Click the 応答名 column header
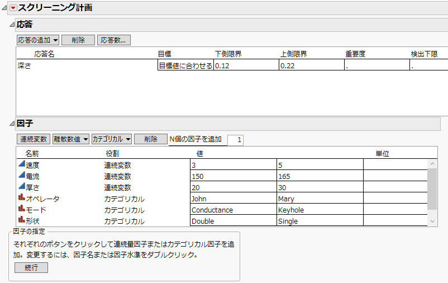The image size is (448, 283). pos(44,54)
